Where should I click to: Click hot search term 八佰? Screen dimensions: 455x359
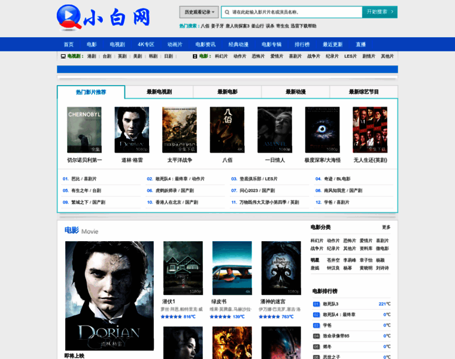pyautogui.click(x=205, y=26)
